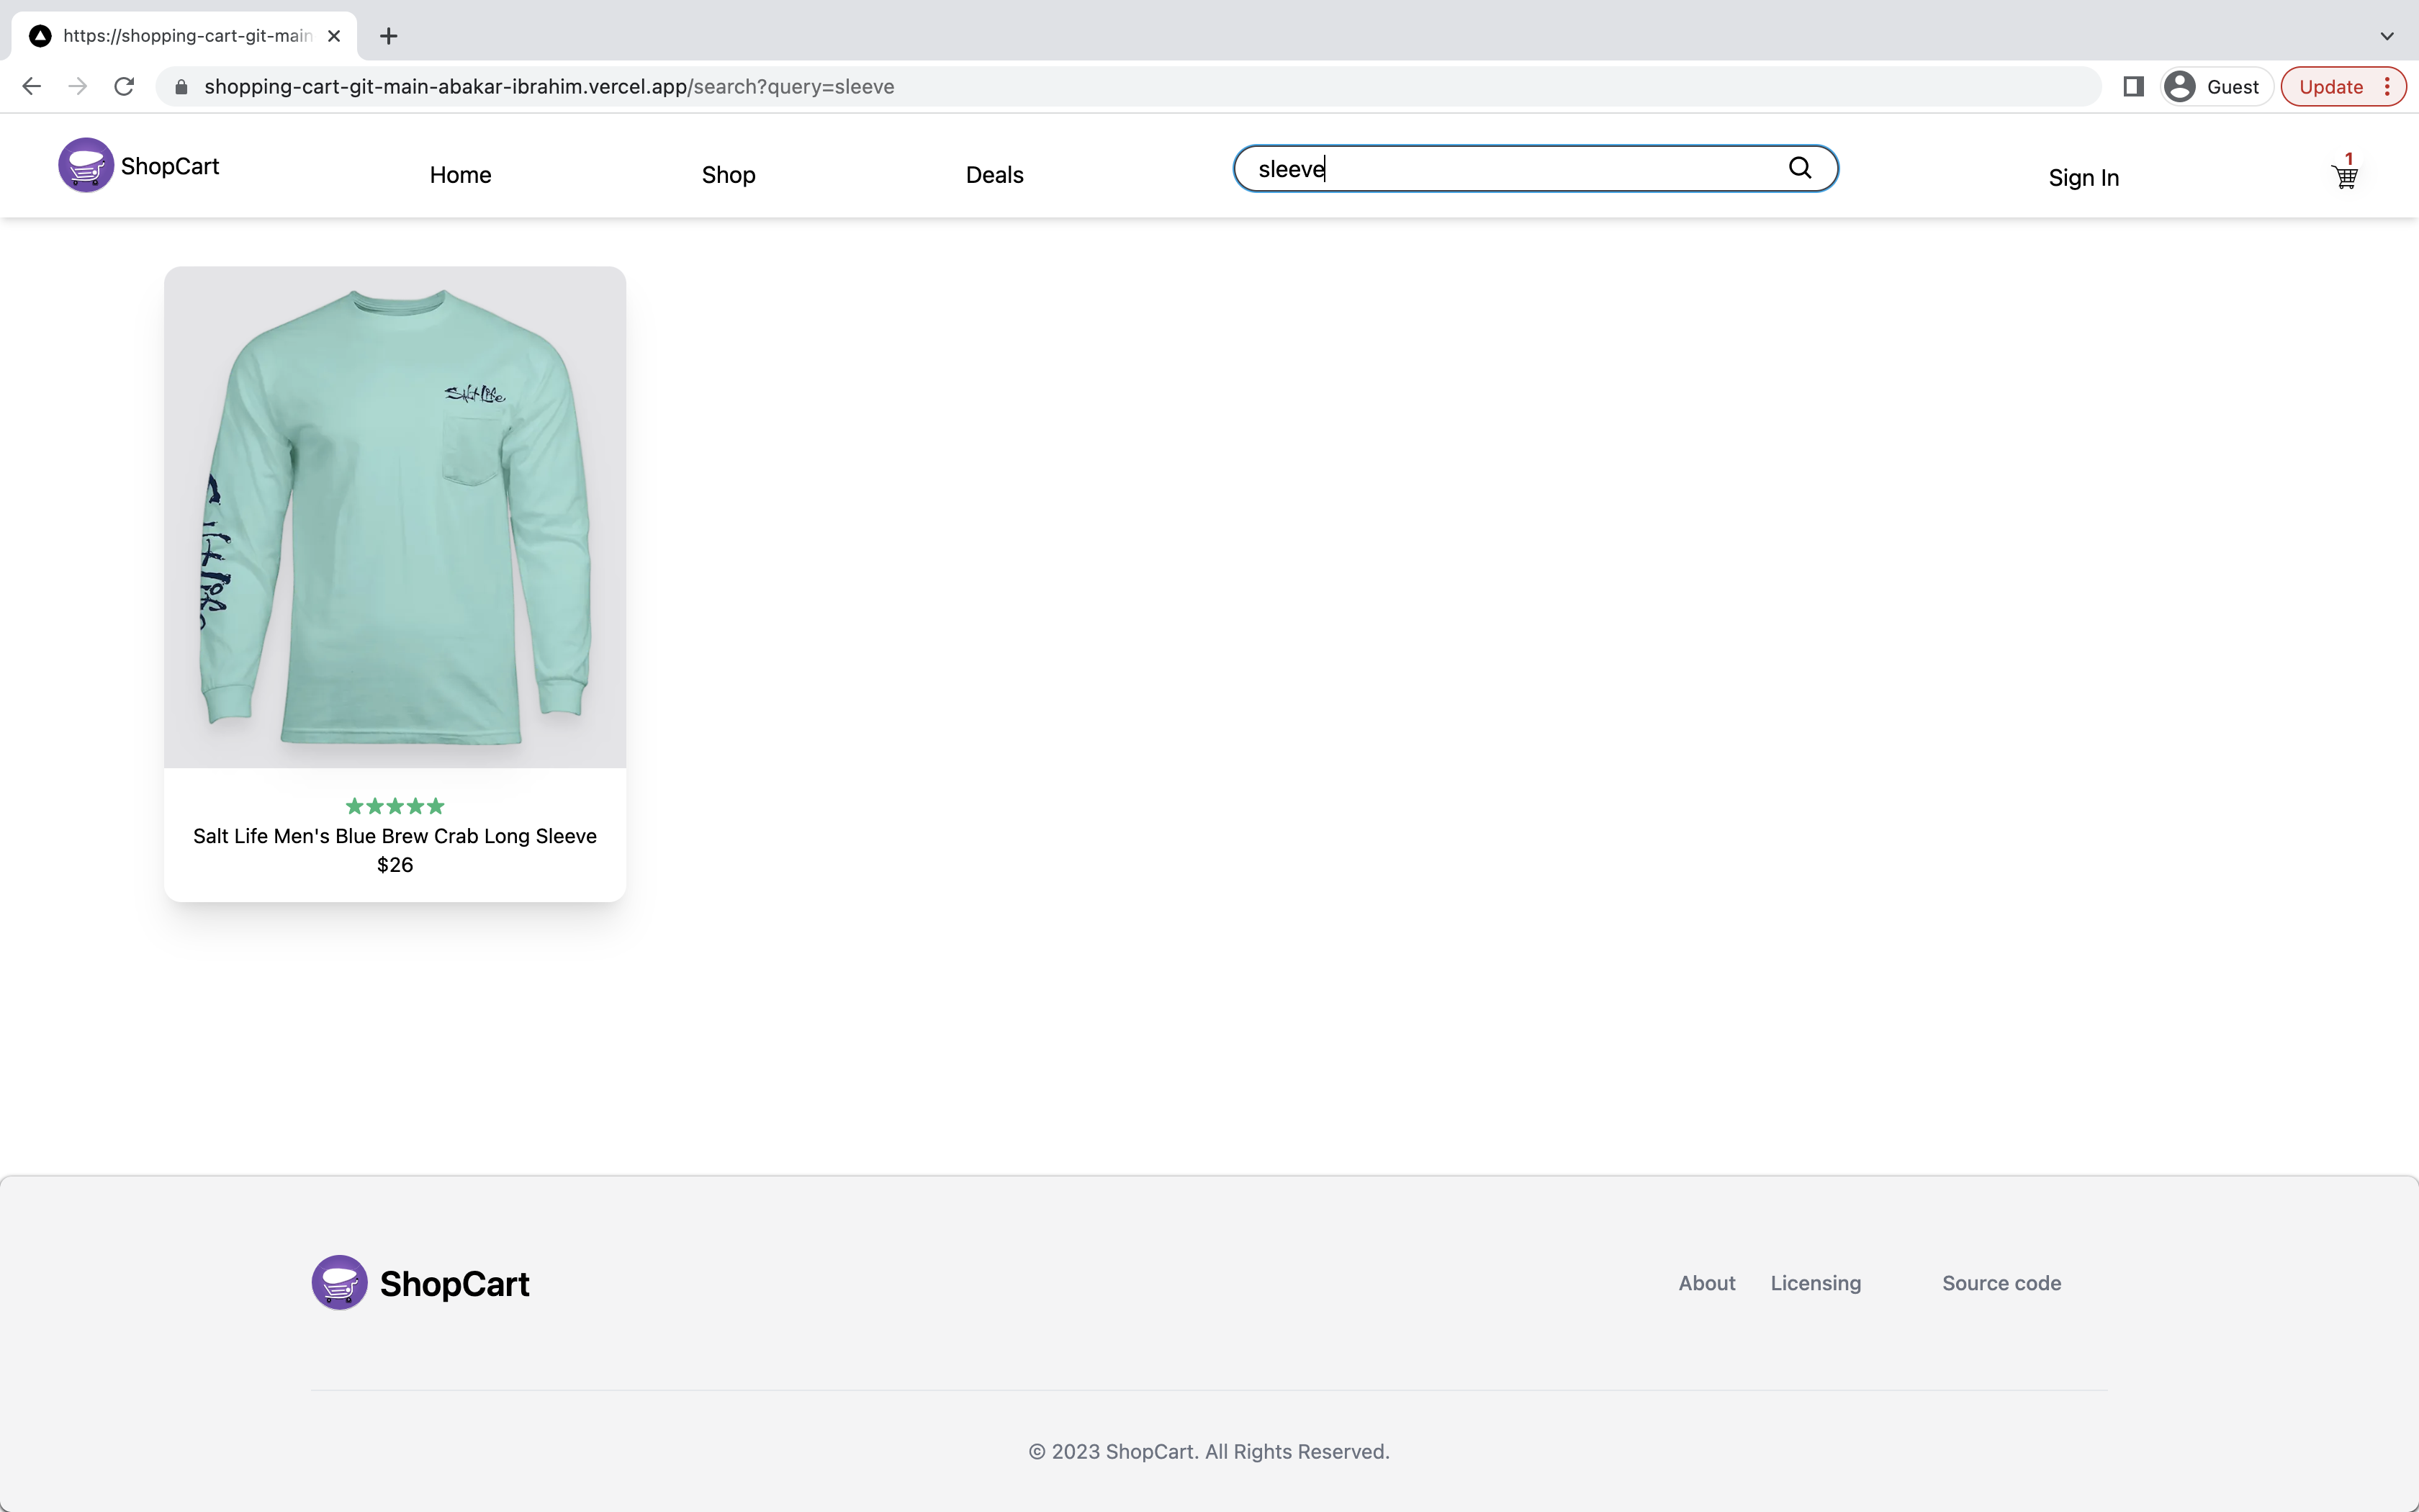Click the magnifying glass search icon

click(x=1801, y=168)
